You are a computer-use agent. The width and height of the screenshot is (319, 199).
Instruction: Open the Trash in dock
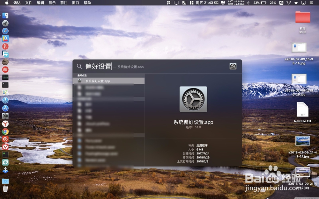coord(5,189)
